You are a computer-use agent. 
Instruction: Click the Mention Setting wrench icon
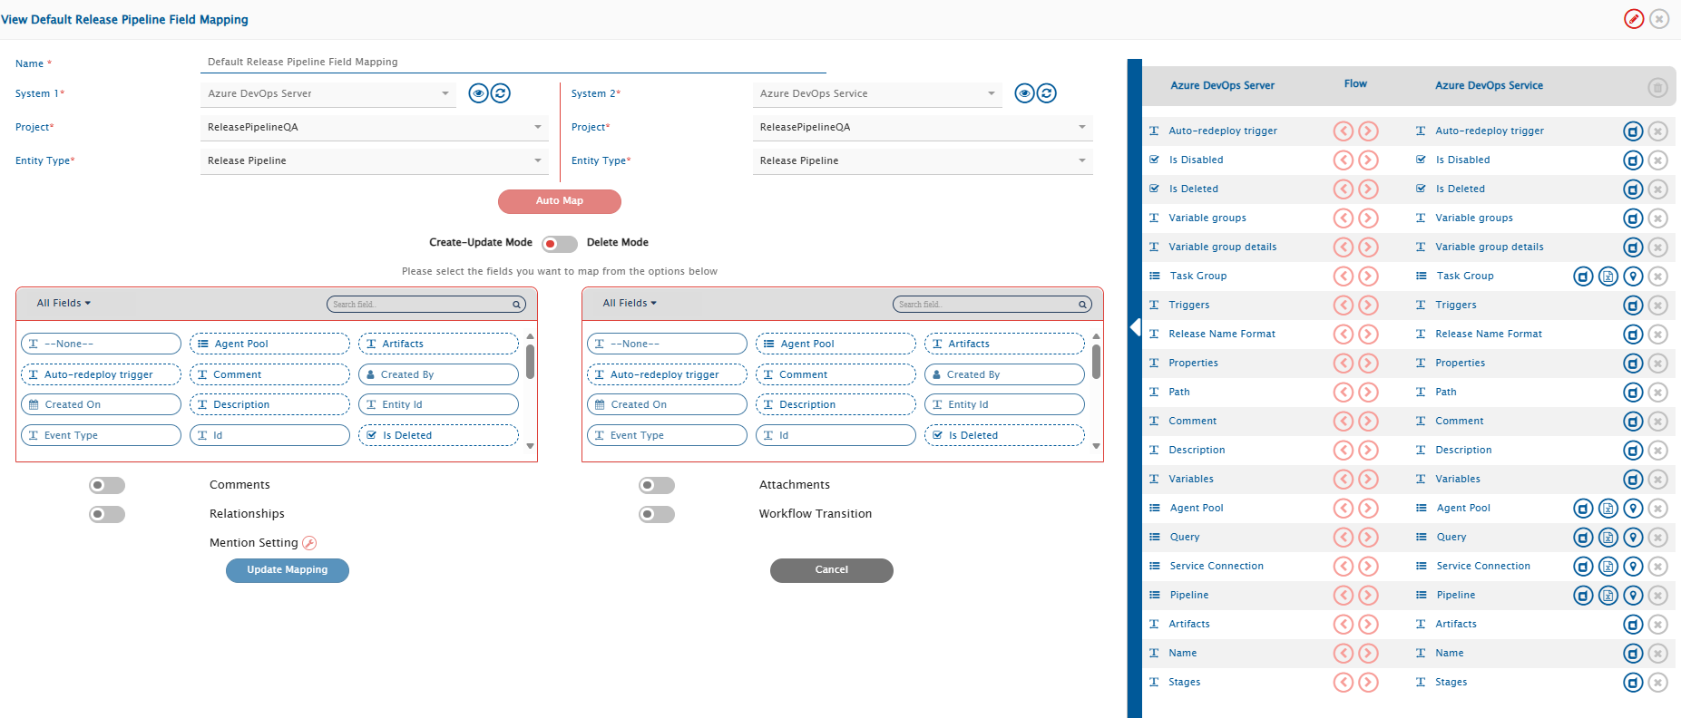coord(309,543)
